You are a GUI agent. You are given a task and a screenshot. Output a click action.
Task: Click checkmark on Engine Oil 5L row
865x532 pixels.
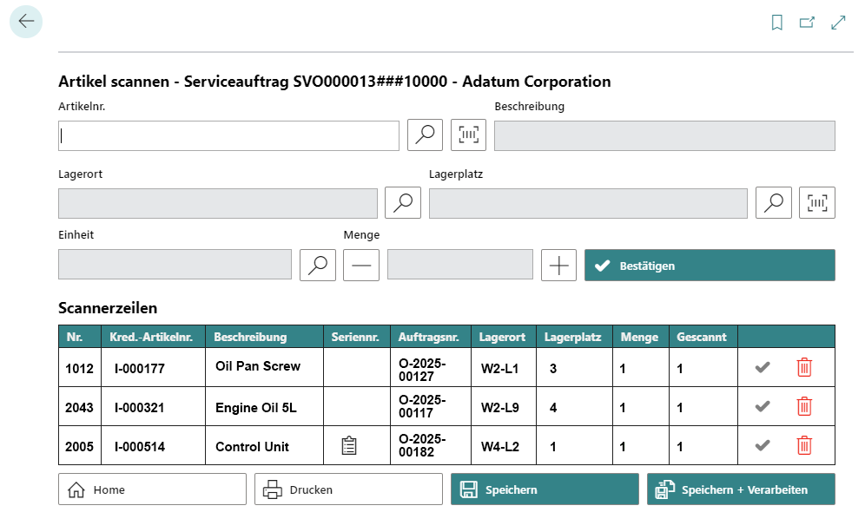(x=763, y=406)
